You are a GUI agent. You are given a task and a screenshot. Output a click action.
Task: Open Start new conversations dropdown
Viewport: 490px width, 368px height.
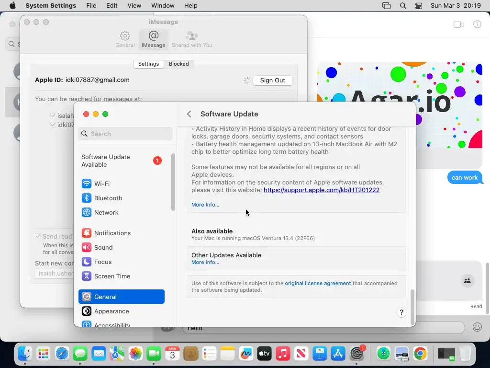(x=55, y=274)
